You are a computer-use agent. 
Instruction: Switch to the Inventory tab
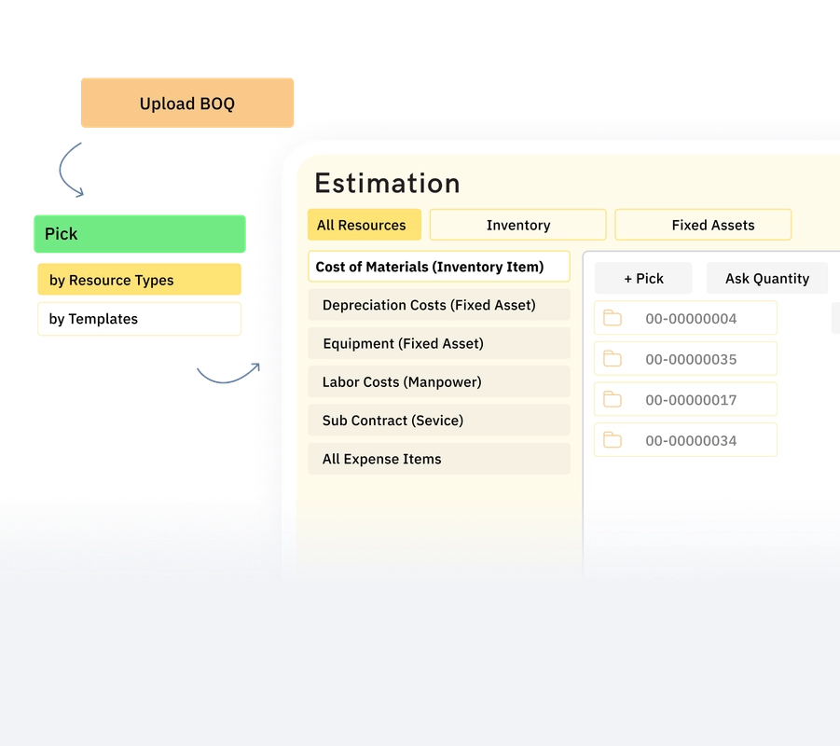[x=517, y=225]
